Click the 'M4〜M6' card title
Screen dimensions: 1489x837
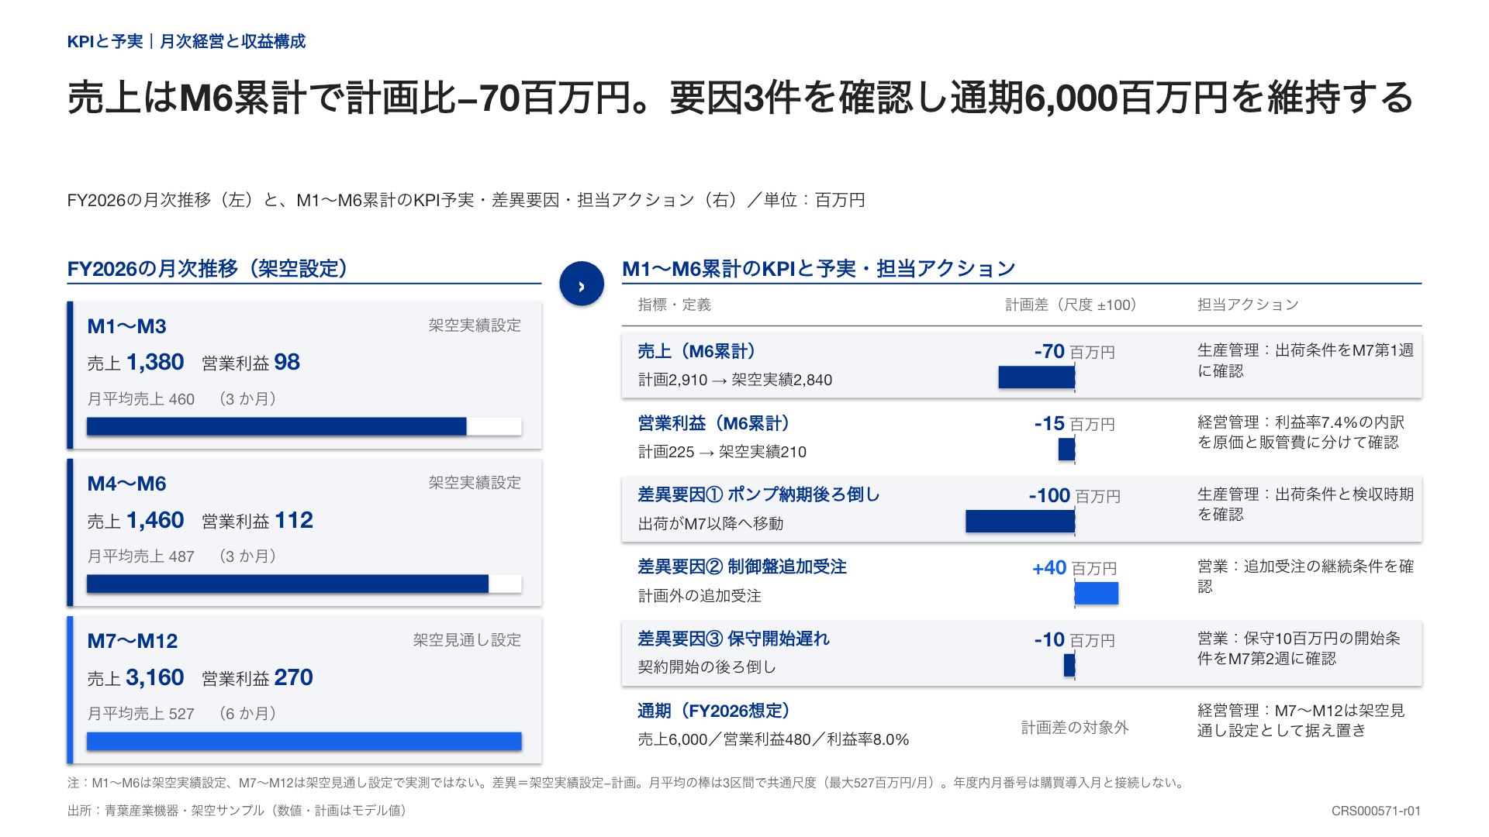tap(126, 484)
